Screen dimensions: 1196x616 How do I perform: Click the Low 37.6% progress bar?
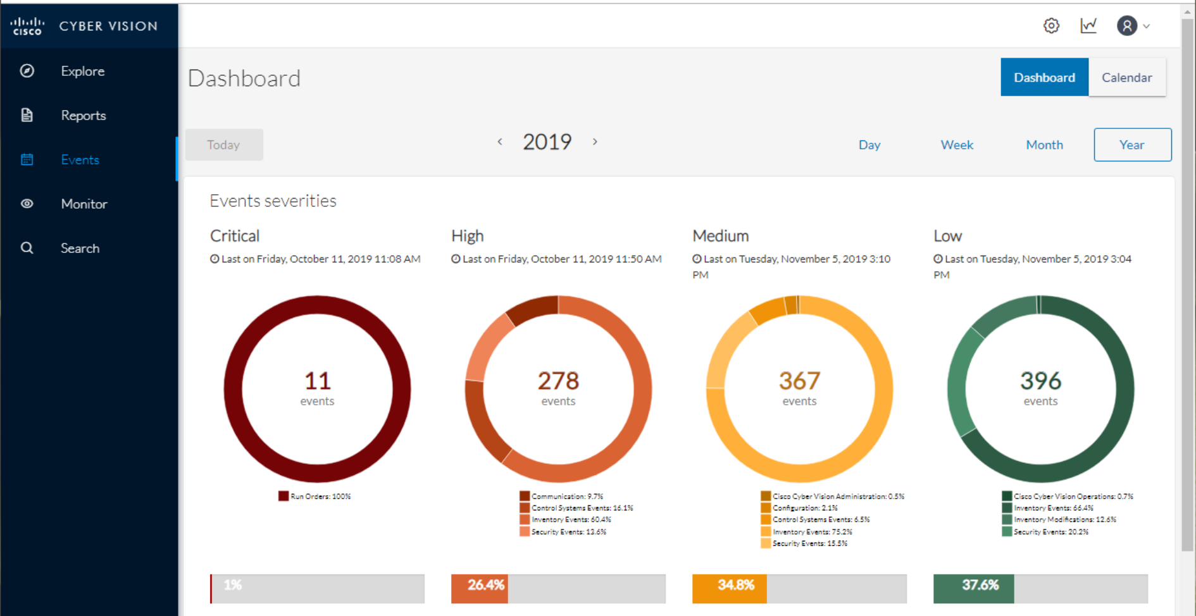click(1040, 589)
